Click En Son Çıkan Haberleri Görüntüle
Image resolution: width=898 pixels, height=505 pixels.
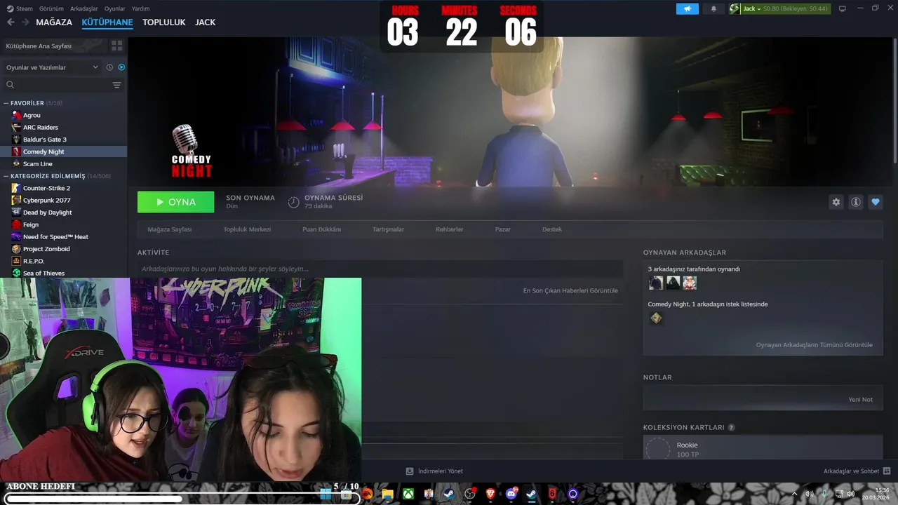(x=570, y=290)
